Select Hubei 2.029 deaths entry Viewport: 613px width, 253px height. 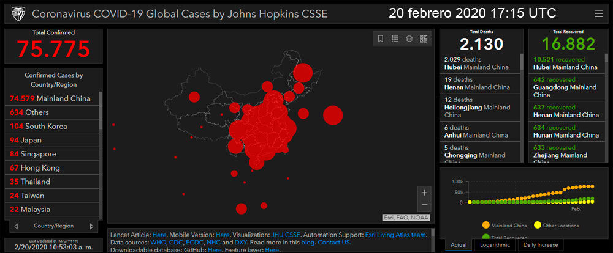480,64
